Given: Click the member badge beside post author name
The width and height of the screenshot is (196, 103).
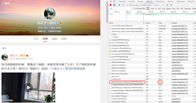Looking at the screenshot, I should (x=27, y=56).
